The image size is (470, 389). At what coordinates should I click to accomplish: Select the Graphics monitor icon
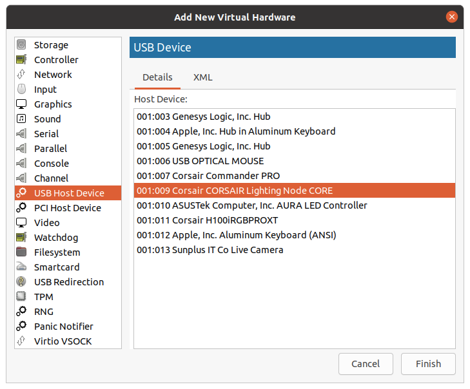(22, 104)
